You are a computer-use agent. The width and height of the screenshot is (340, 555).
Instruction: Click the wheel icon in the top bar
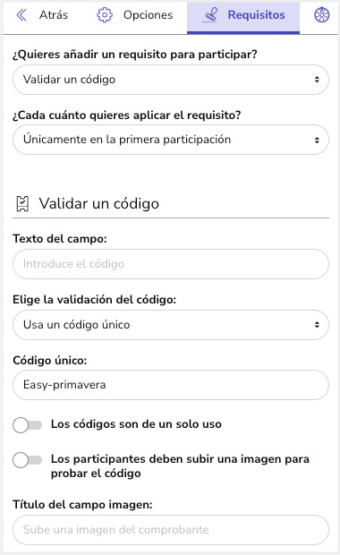(321, 15)
